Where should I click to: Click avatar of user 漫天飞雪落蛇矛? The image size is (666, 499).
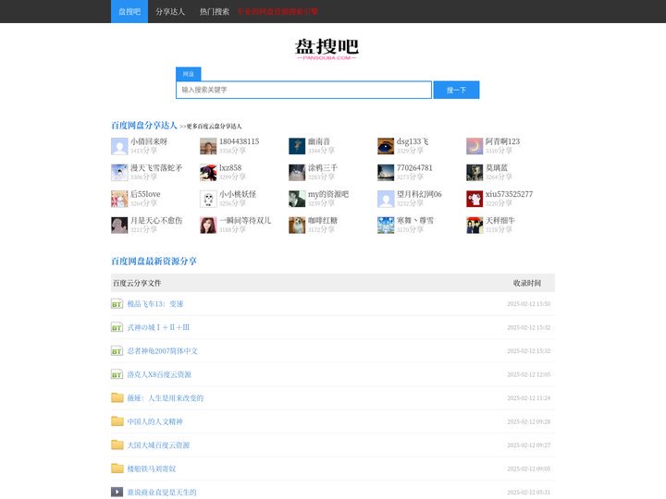[119, 173]
